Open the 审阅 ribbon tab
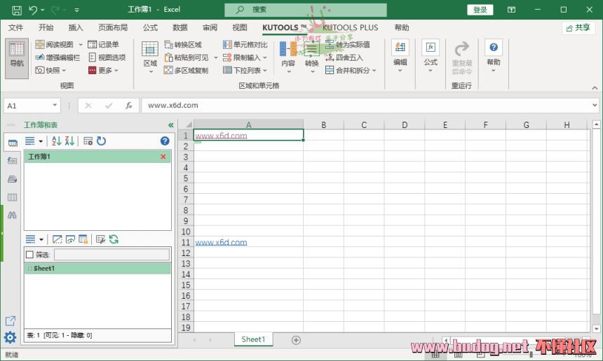 (210, 27)
